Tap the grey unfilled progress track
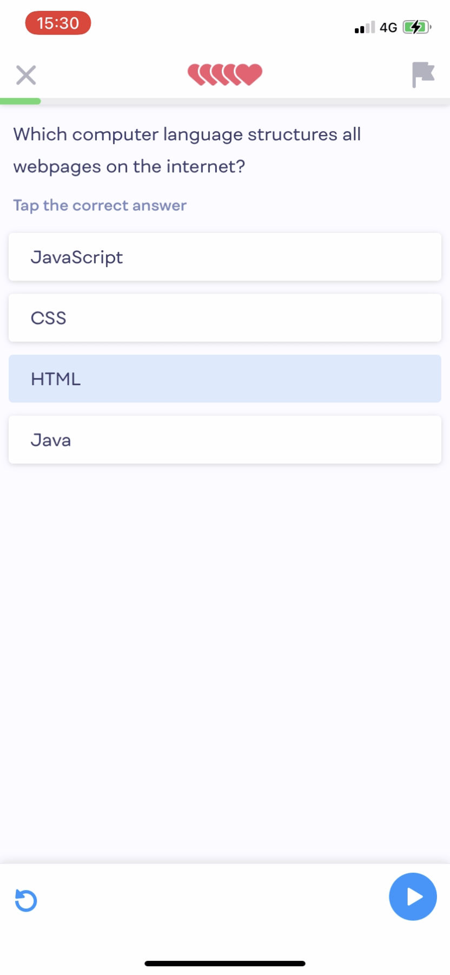 (243, 101)
